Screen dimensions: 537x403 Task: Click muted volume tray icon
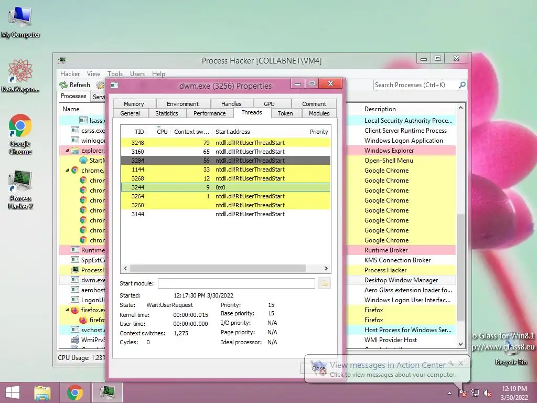(x=488, y=393)
